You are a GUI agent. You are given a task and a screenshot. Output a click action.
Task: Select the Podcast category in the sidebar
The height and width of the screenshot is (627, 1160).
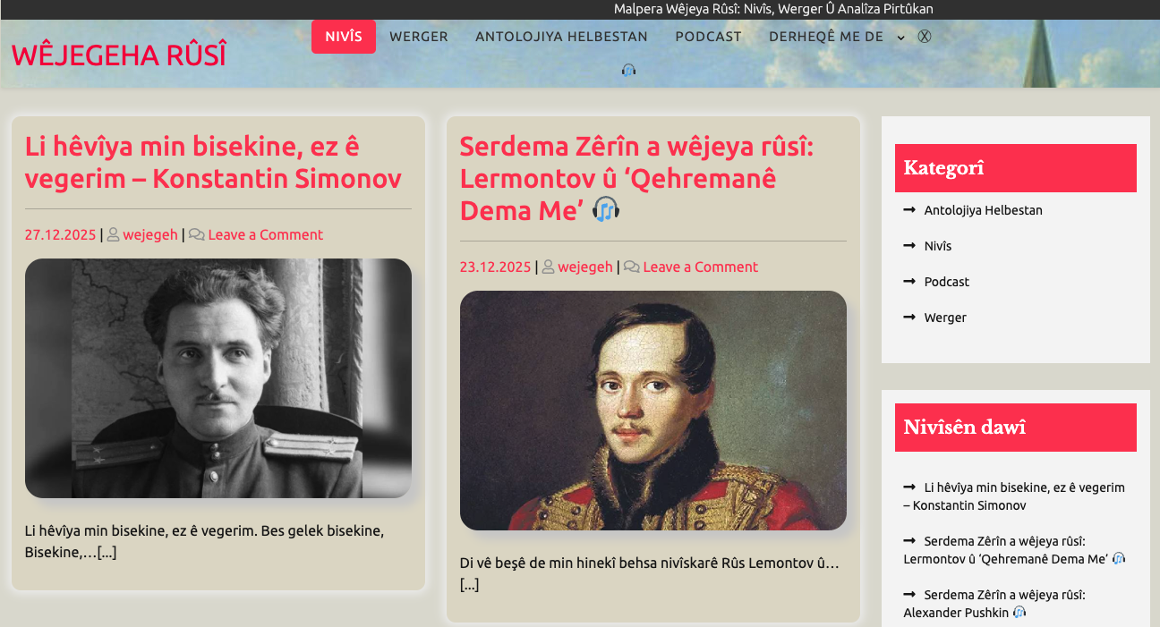pos(947,282)
